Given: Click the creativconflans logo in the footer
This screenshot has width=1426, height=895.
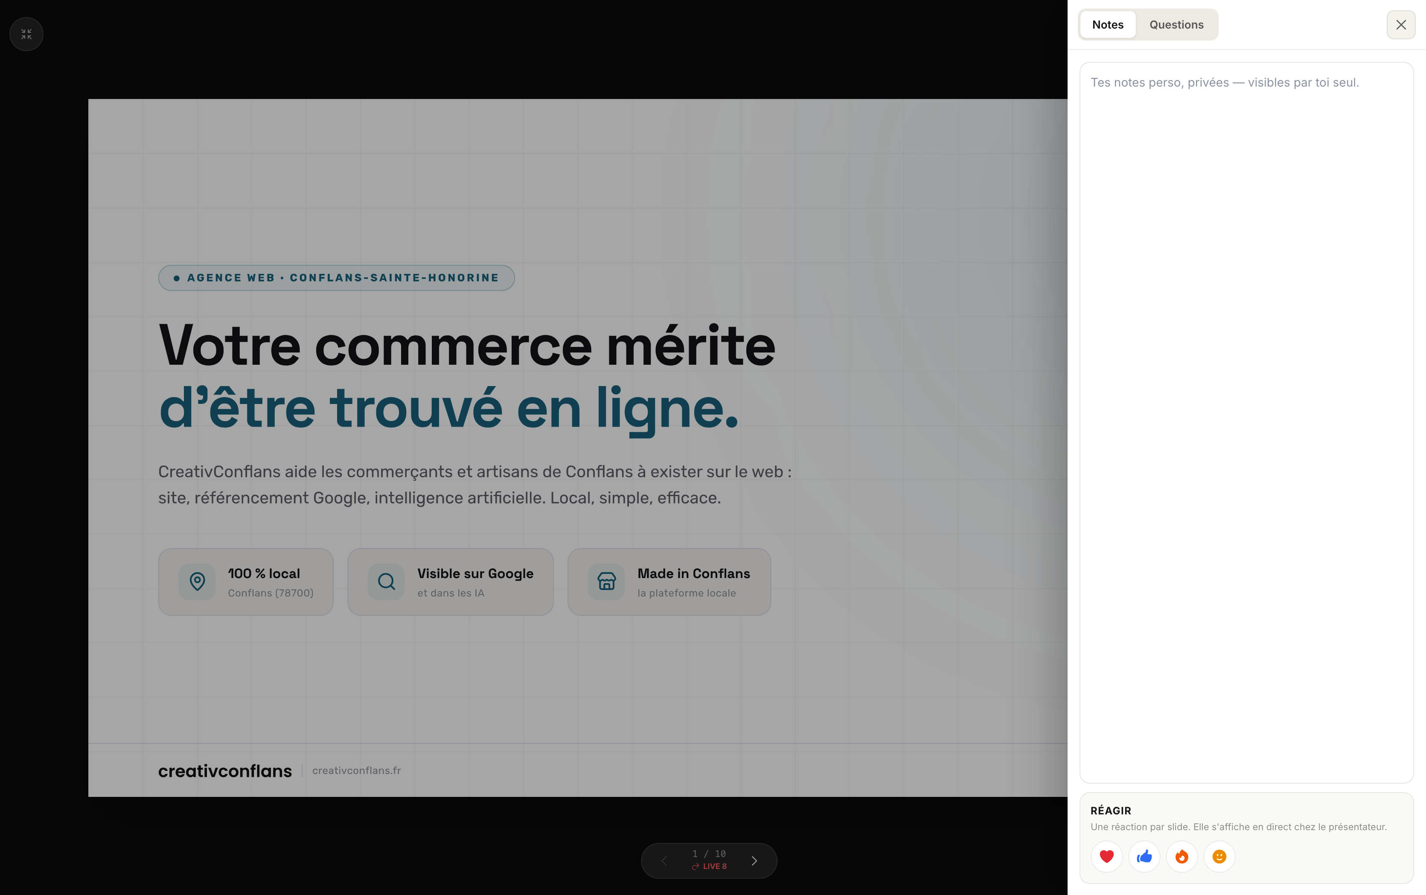Looking at the screenshot, I should click(x=225, y=771).
